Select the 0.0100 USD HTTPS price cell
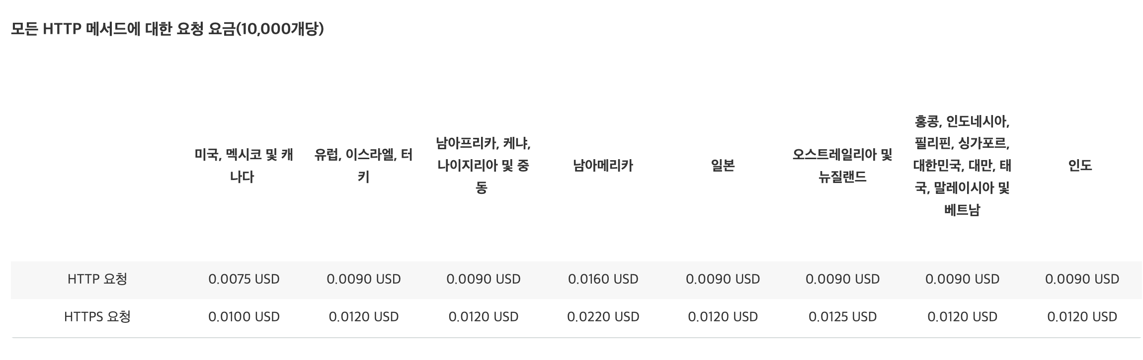Viewport: 1143px width, 360px height. [x=244, y=317]
